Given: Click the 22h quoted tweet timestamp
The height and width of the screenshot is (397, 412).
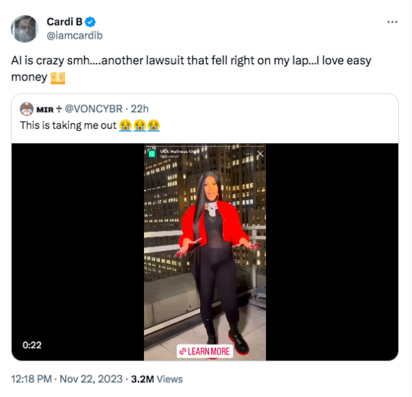Looking at the screenshot, I should [140, 109].
